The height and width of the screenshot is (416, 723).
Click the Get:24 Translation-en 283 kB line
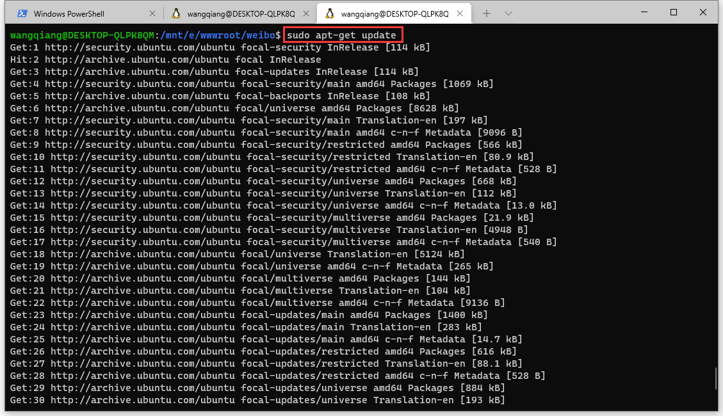[x=246, y=327]
